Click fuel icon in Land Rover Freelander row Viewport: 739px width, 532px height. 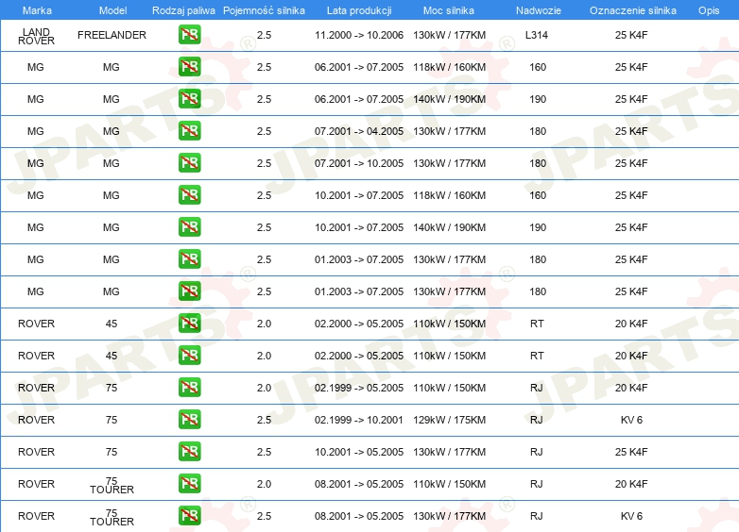(189, 35)
